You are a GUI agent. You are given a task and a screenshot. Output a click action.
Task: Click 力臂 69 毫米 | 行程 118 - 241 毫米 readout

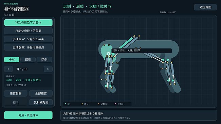[x=83, y=113]
